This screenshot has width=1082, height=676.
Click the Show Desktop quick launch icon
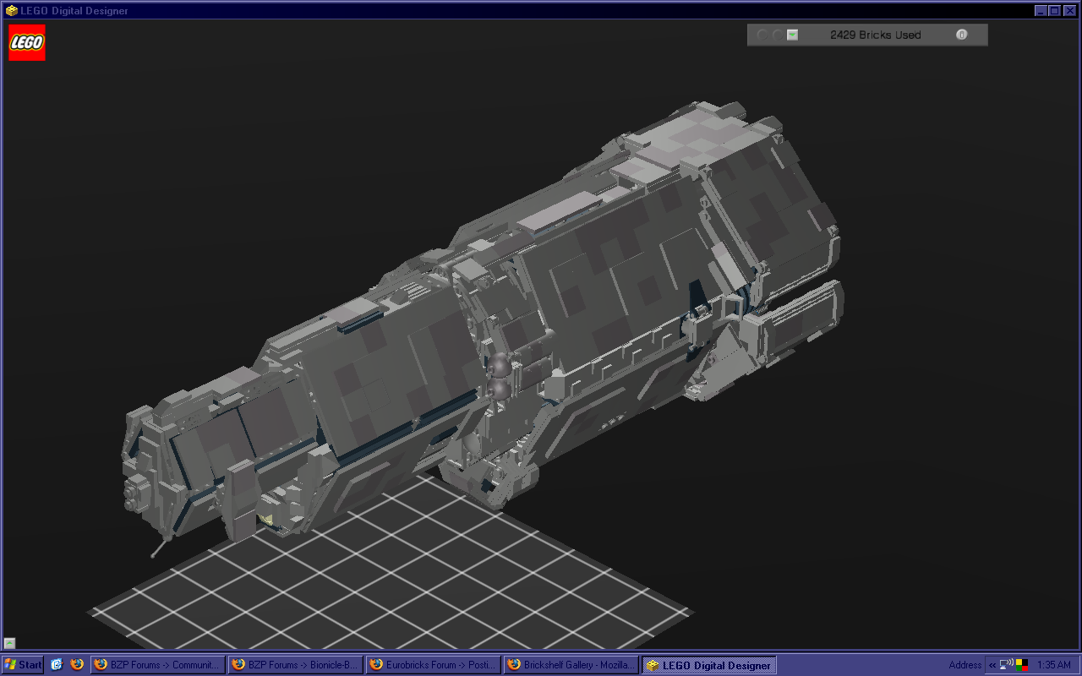[57, 665]
